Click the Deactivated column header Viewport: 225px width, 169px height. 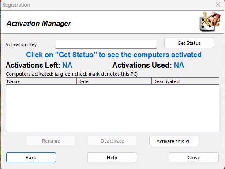(x=185, y=81)
